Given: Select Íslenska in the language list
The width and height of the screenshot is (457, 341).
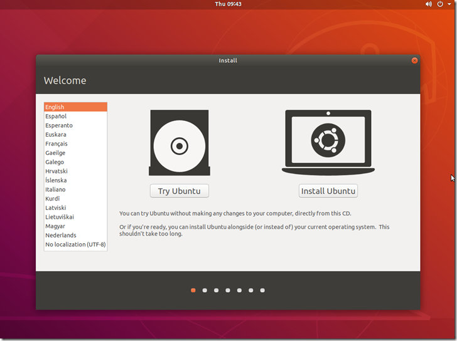Looking at the screenshot, I should [75, 181].
